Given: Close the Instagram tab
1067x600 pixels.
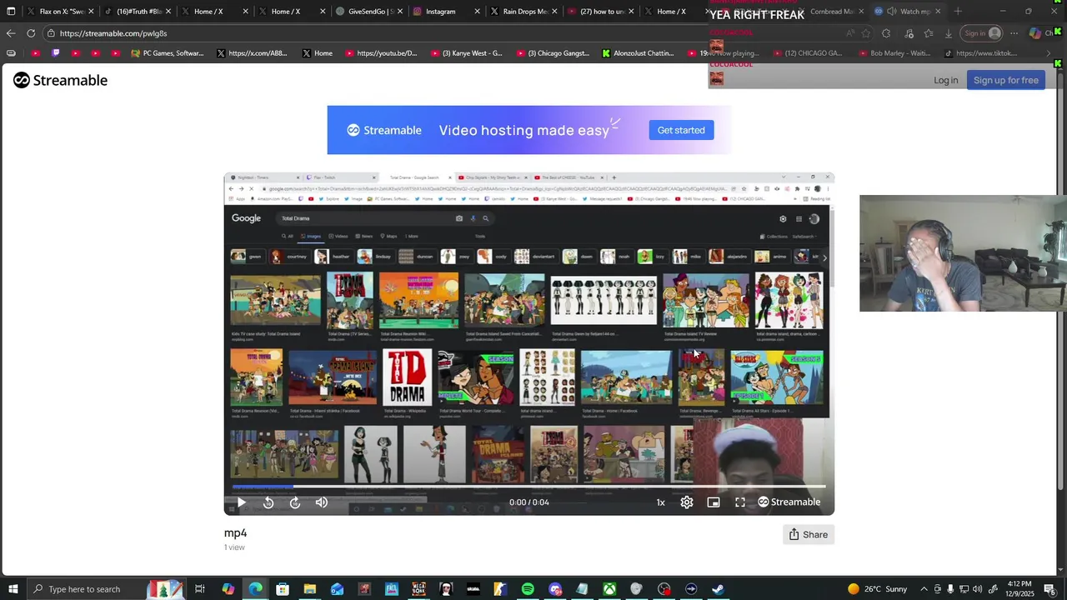Looking at the screenshot, I should tap(477, 12).
